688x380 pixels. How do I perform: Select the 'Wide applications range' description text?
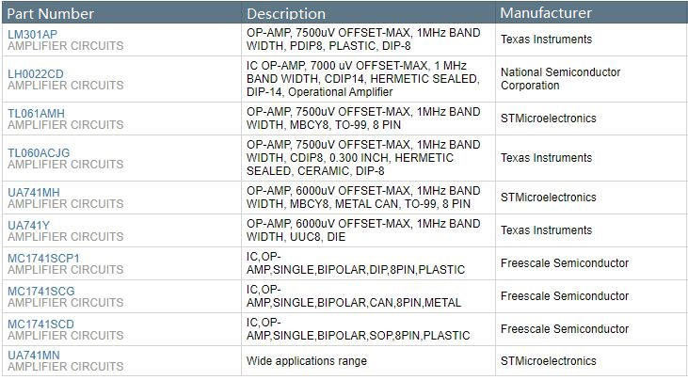(x=307, y=361)
